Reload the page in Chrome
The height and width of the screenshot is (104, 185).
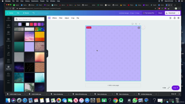(13, 8)
